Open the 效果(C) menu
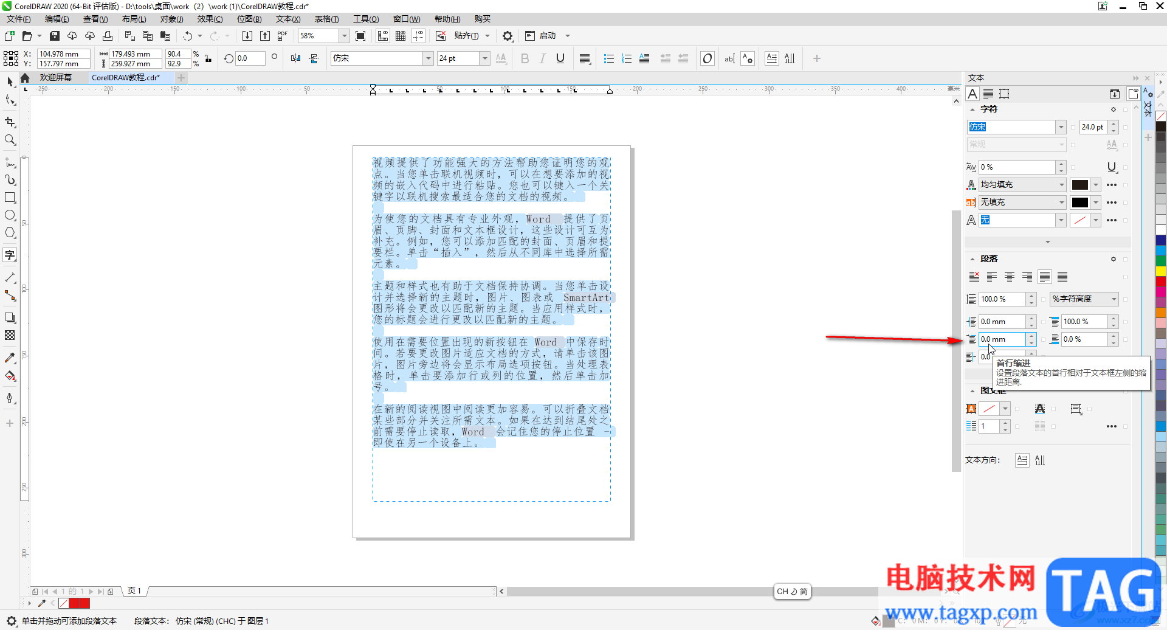Viewport: 1167px width, 630px height. click(x=210, y=19)
